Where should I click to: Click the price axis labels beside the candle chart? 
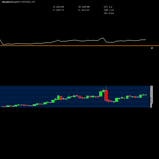(151, 97)
